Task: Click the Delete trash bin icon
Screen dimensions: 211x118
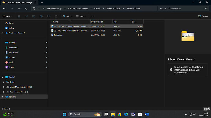Action: pyautogui.click(x=56, y=16)
